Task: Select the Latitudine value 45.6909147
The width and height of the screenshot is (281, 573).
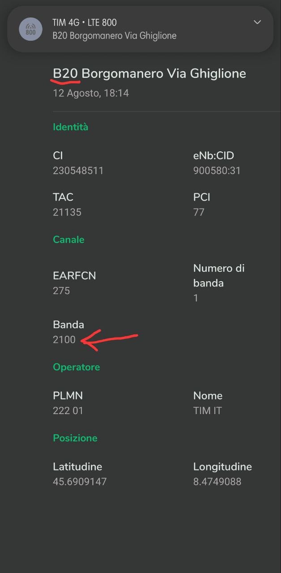Action: tap(80, 482)
